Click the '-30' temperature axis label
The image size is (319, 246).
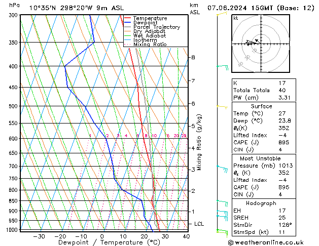point(39,236)
